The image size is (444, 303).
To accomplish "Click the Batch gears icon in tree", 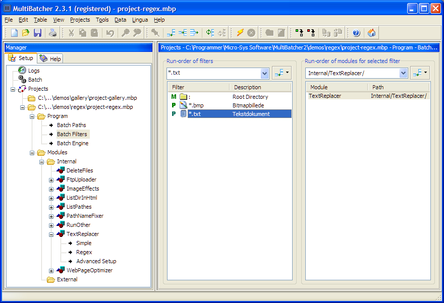I will [x=22, y=80].
